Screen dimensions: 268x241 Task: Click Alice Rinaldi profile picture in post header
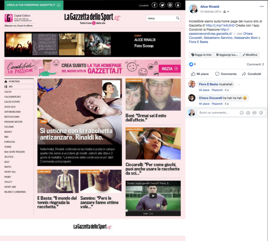pyautogui.click(x=194, y=9)
